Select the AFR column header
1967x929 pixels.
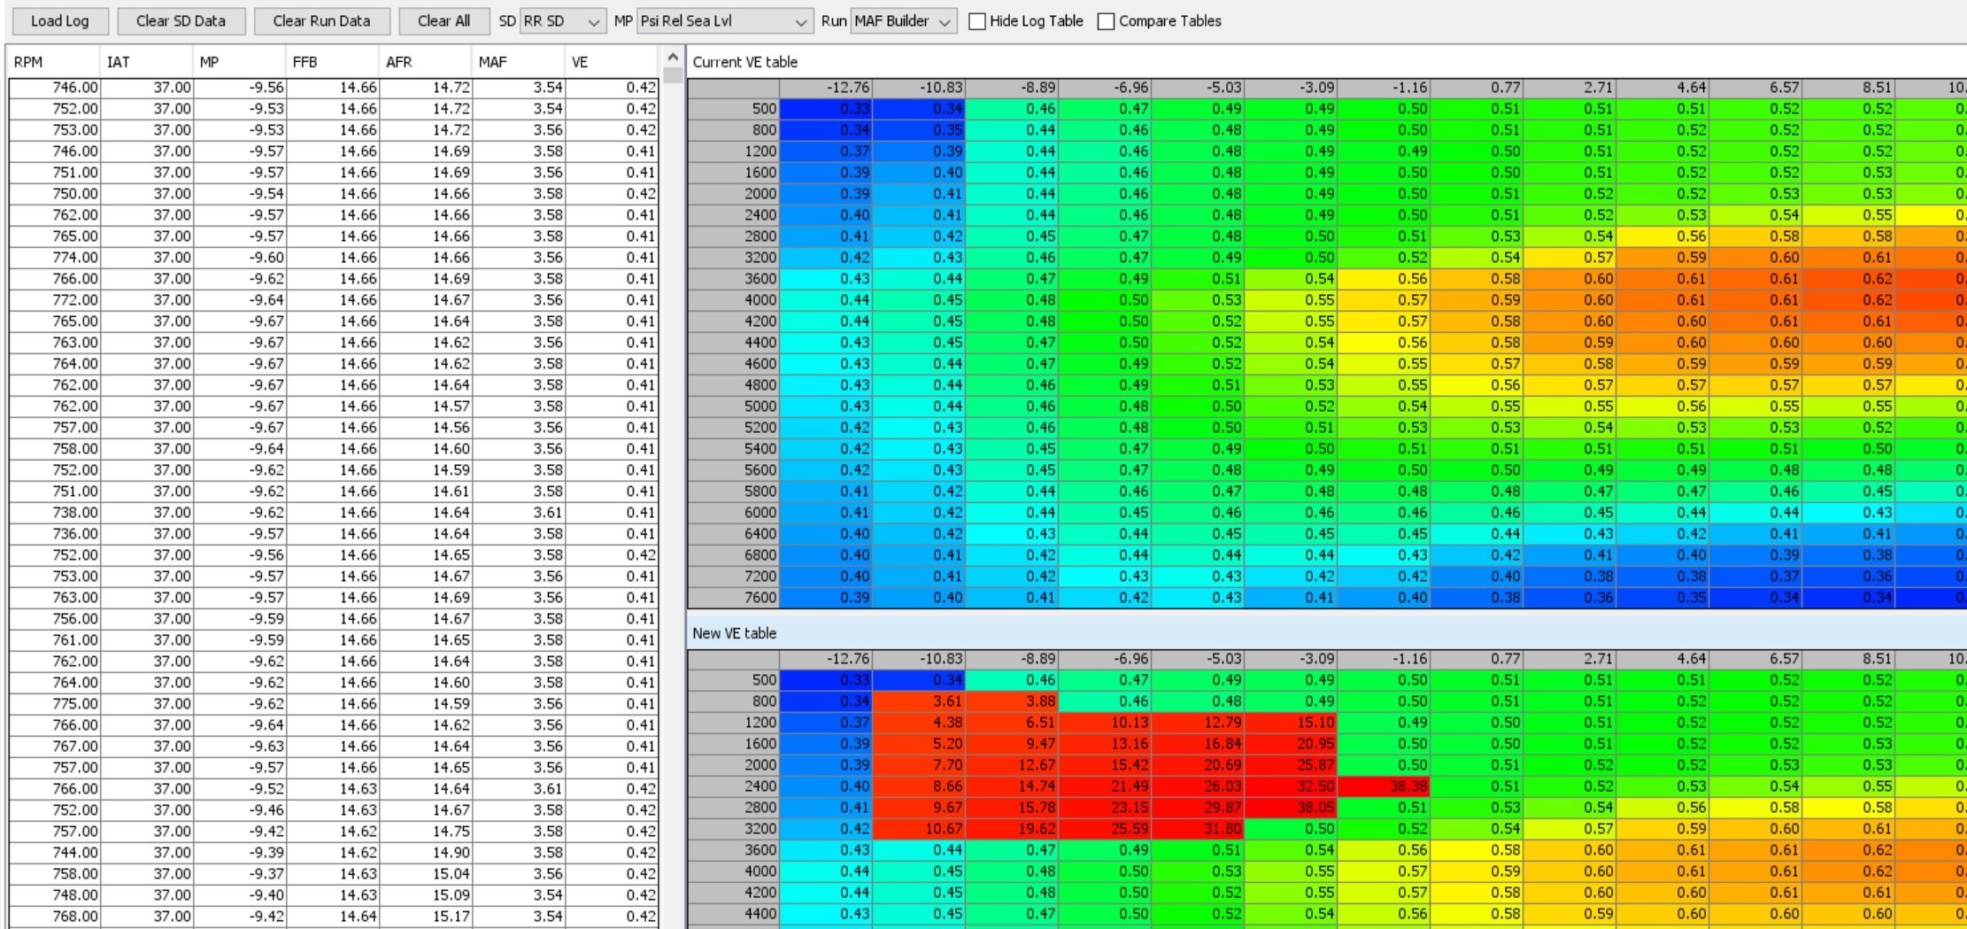425,62
